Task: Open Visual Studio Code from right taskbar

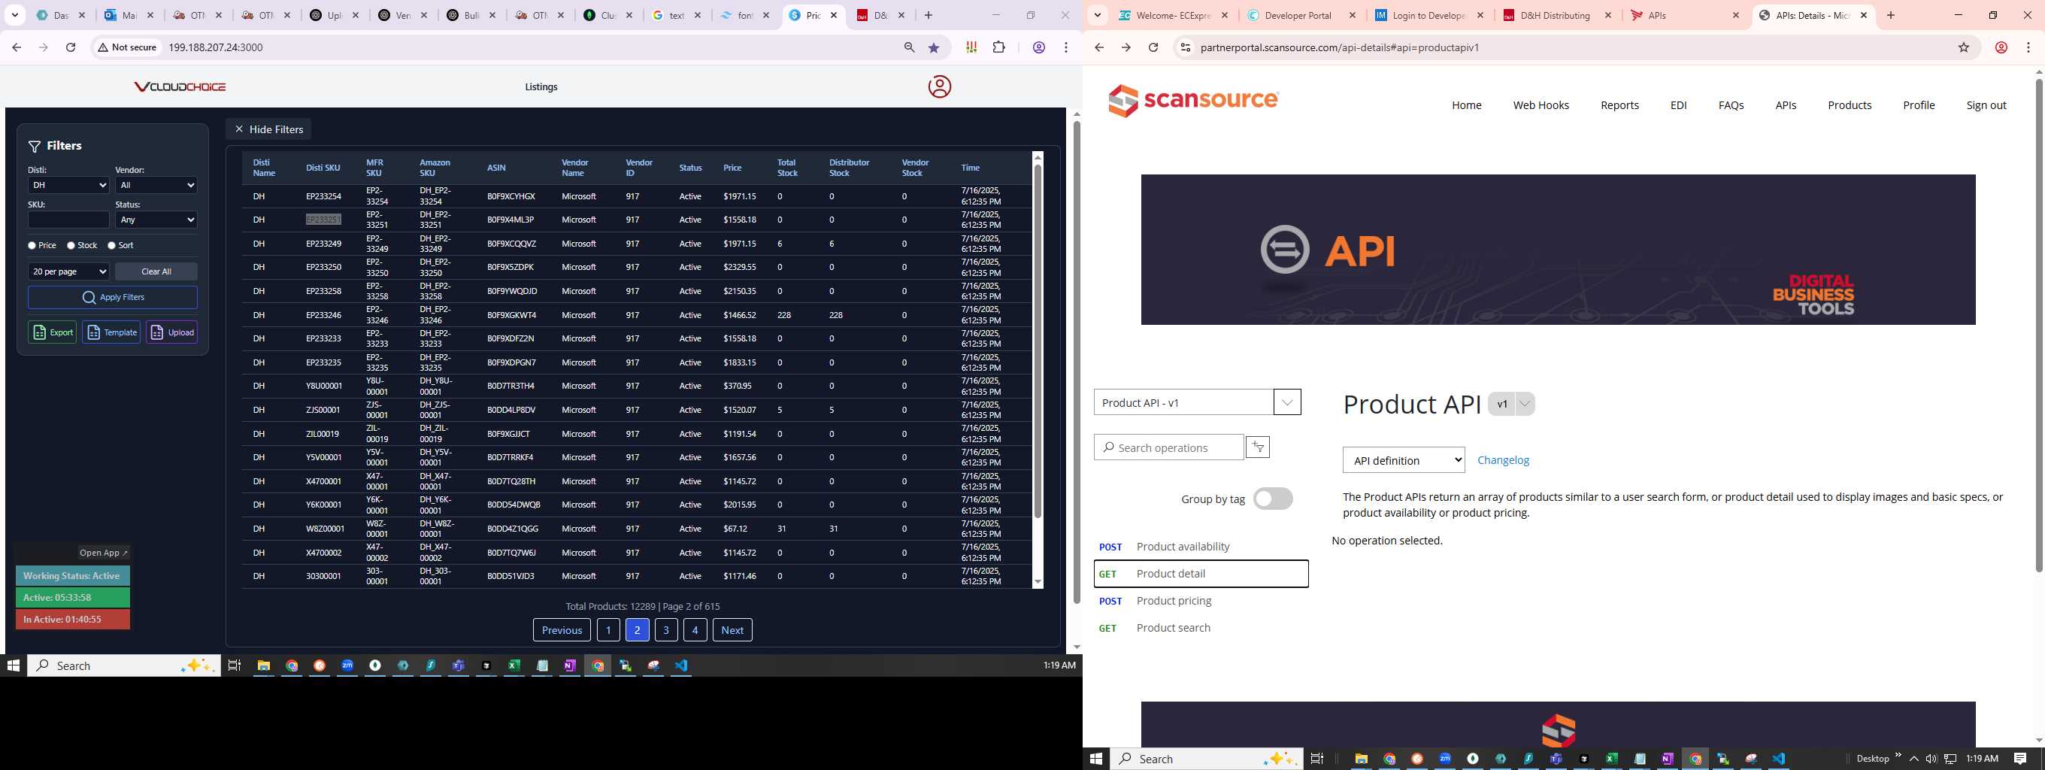Action: click(x=1778, y=759)
